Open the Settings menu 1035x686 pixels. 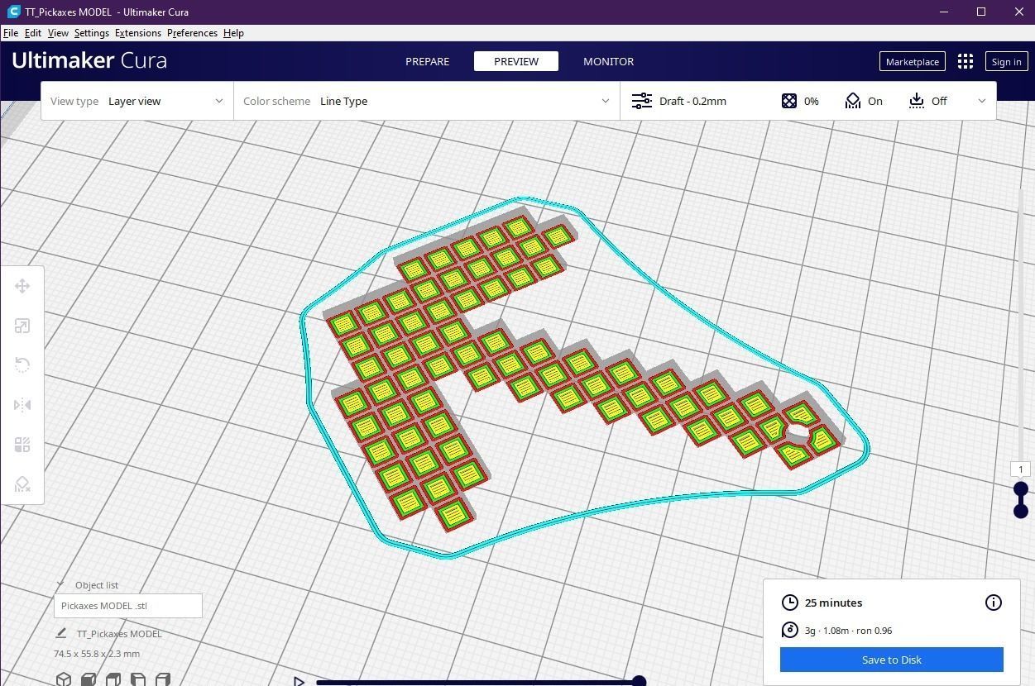[x=91, y=33]
